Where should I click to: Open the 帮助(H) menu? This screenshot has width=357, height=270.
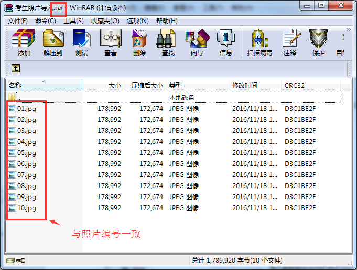coord(167,21)
